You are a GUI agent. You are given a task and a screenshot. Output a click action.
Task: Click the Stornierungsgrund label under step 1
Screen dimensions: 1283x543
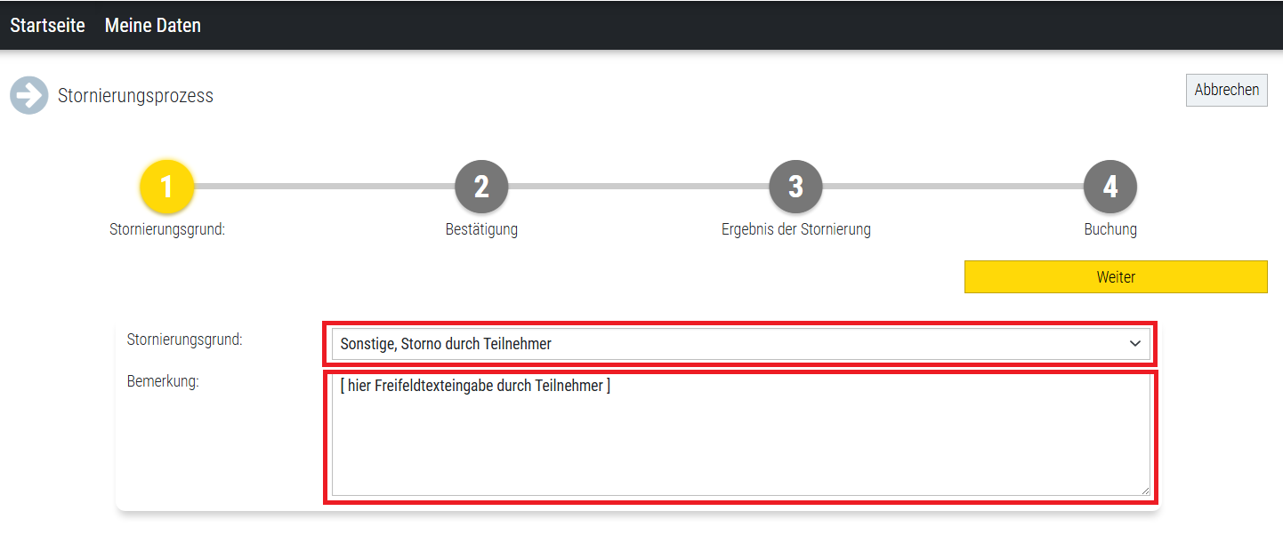[166, 229]
